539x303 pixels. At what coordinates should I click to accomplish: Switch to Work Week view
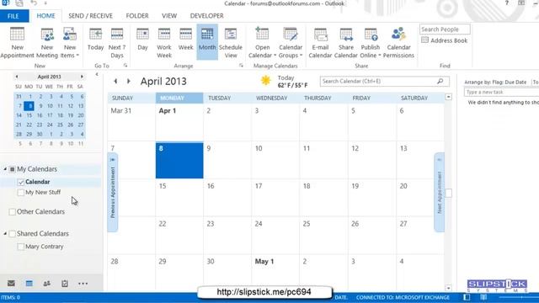tap(164, 43)
